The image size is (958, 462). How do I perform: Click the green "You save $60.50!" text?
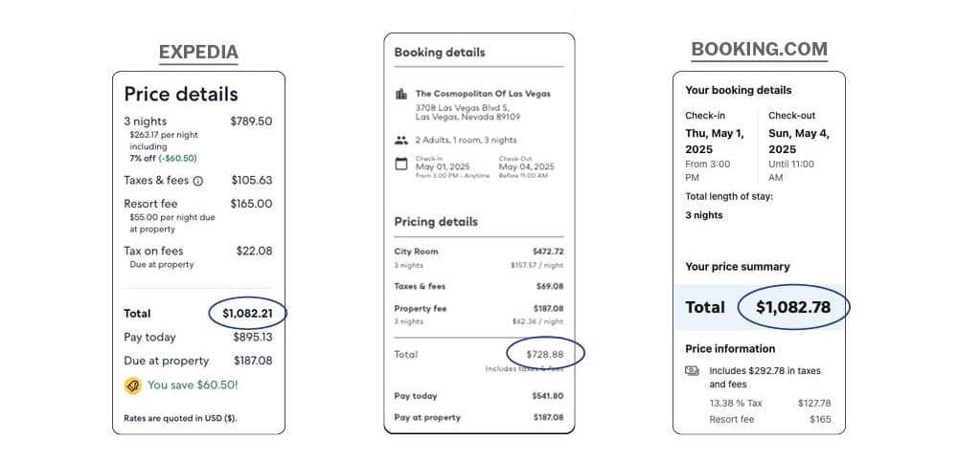193,385
